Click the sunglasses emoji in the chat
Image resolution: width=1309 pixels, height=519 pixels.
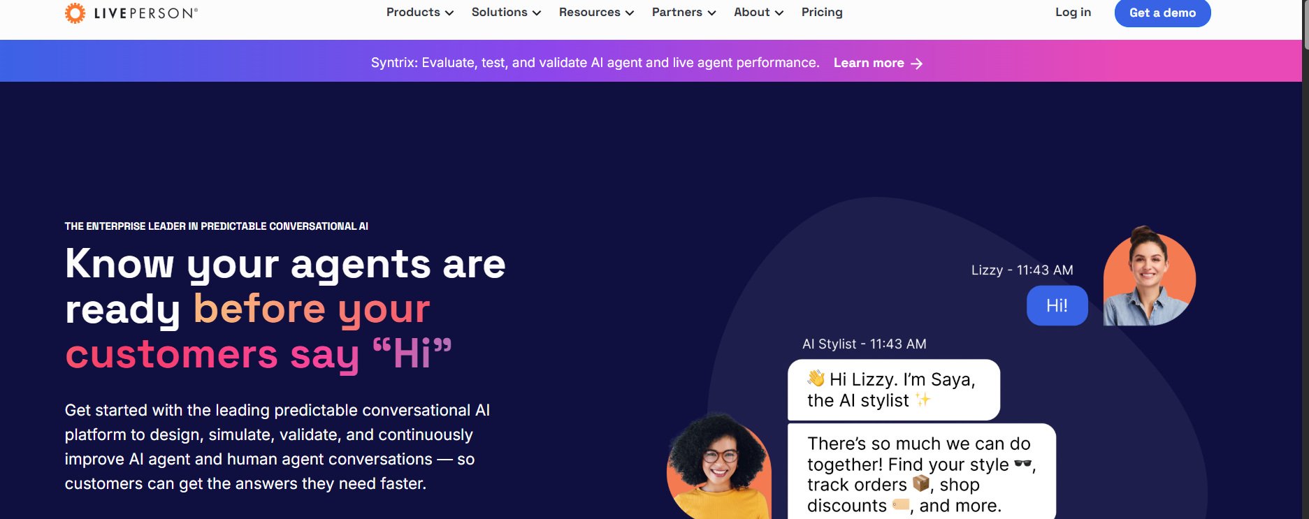pos(1022,463)
